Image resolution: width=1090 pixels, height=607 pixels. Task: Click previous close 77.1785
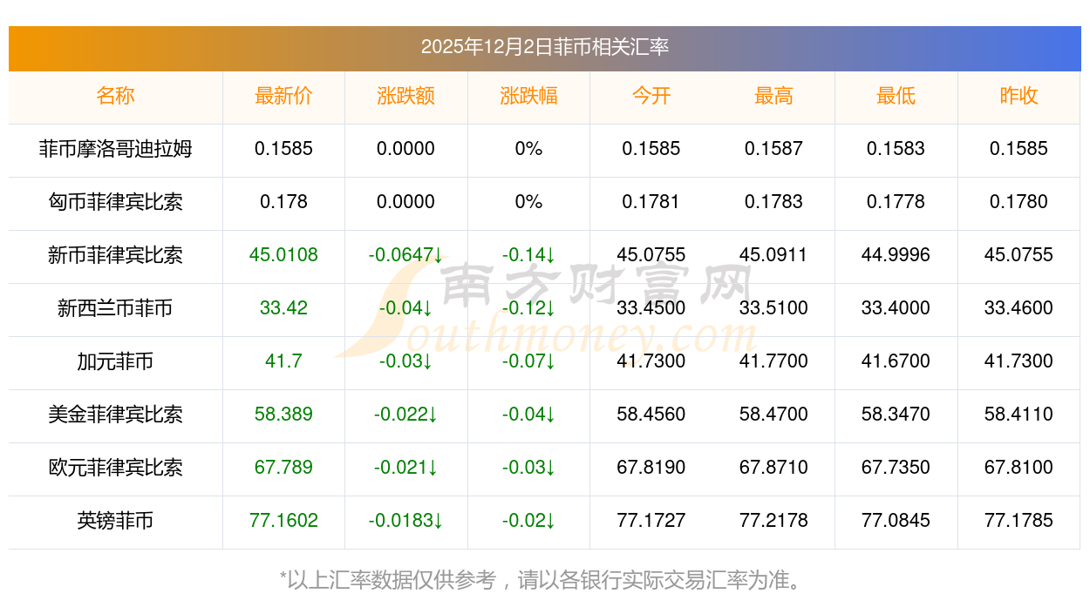[x=1018, y=521]
